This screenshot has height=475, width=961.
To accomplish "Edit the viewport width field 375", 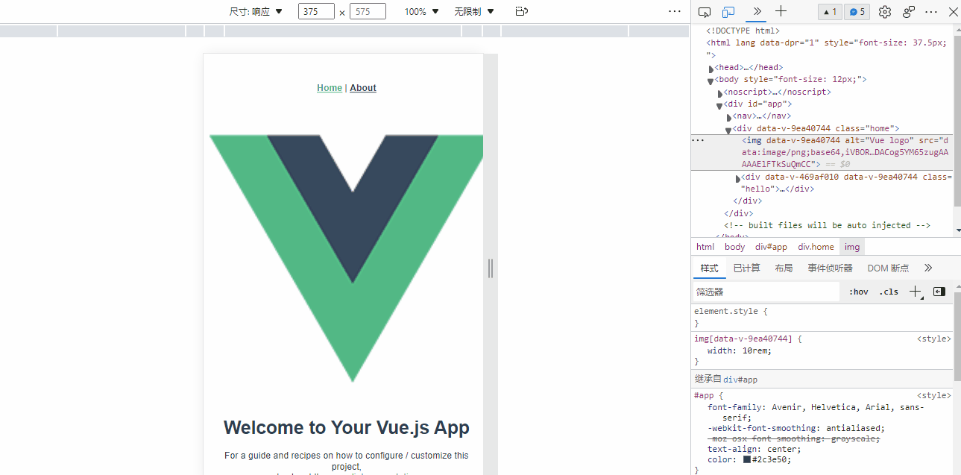I will (316, 12).
